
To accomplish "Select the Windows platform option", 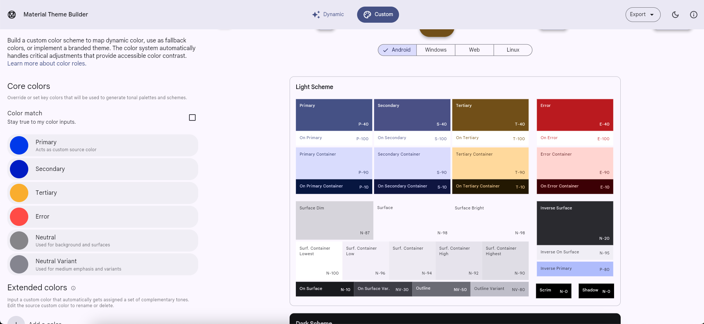I will (436, 50).
